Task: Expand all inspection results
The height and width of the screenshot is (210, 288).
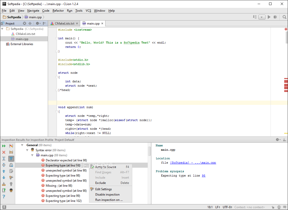Action: pos(4,159)
